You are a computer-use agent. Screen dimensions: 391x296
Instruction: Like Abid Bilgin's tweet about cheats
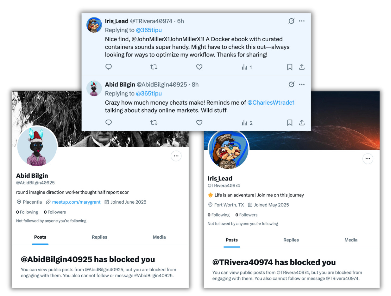[x=199, y=122]
